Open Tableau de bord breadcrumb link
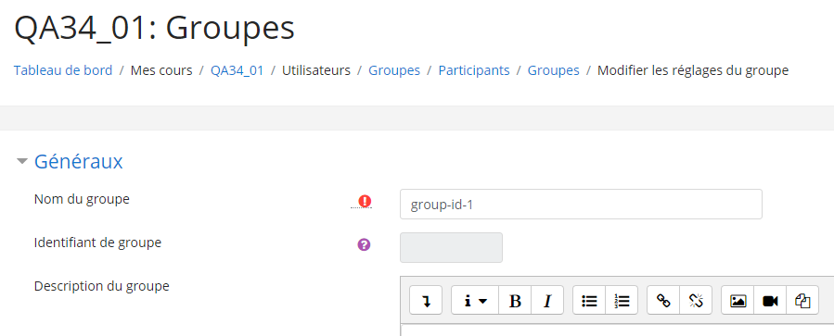 [x=63, y=70]
